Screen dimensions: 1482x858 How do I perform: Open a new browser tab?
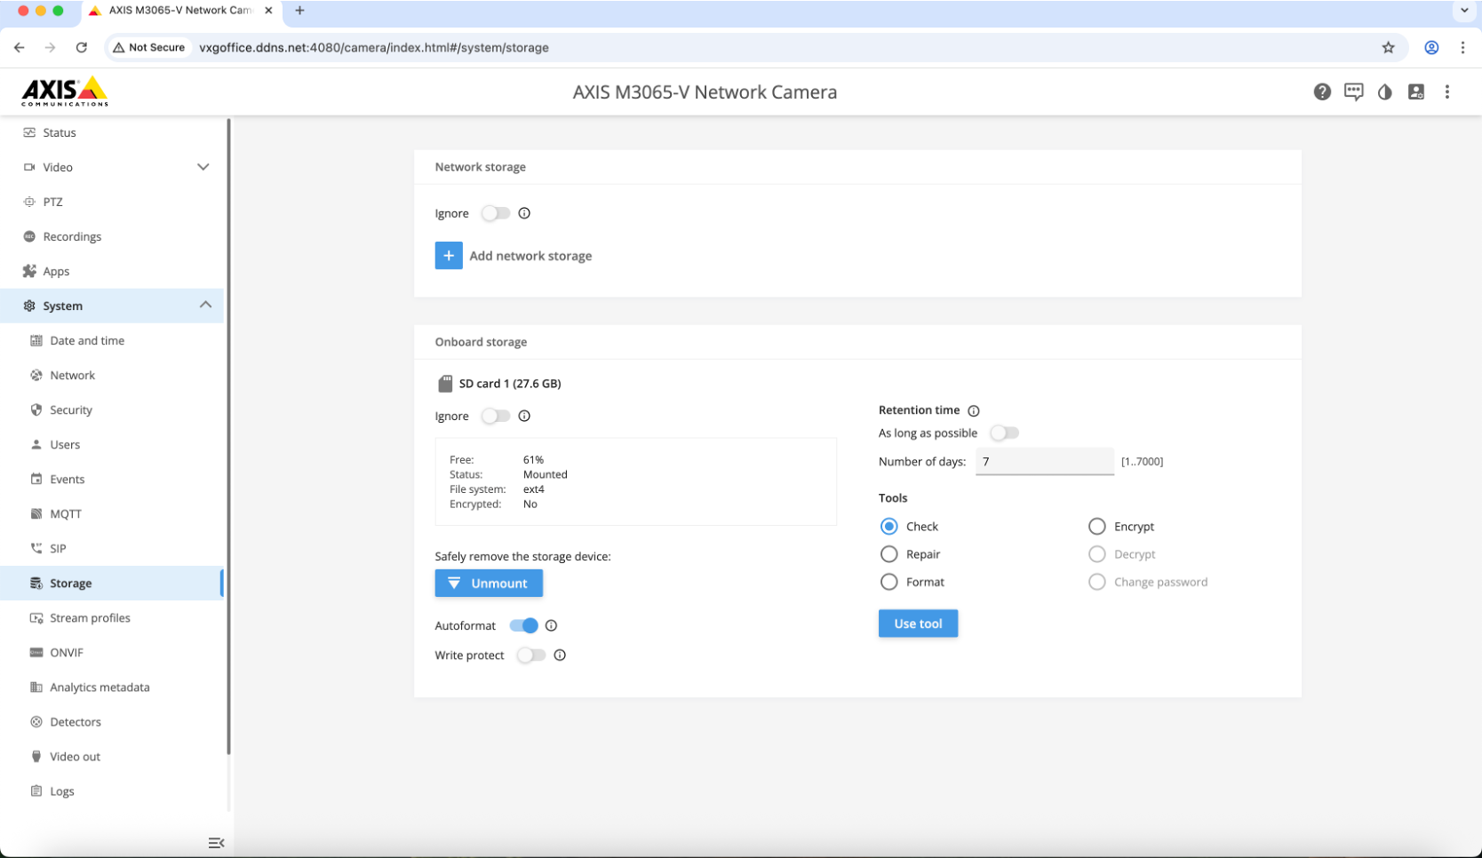tap(299, 11)
